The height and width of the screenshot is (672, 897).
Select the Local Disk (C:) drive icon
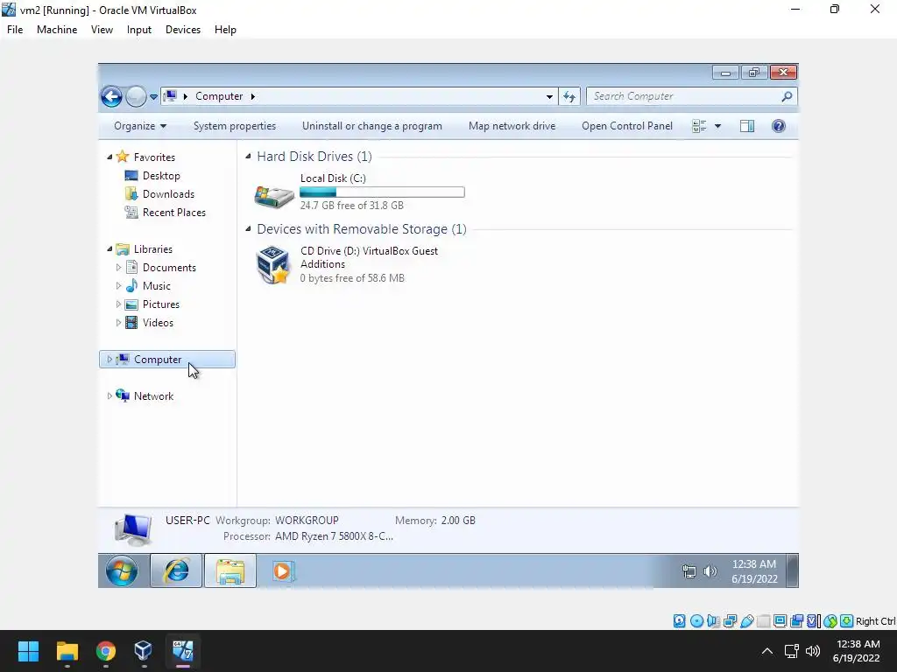274,196
